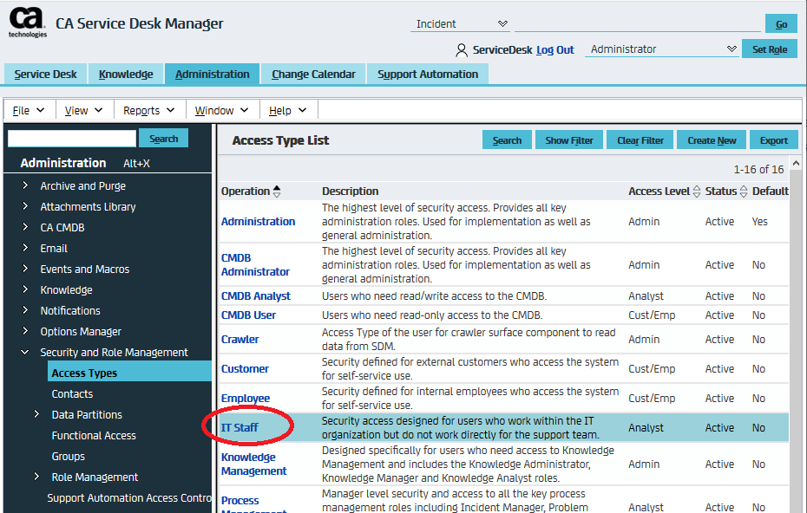Open the Incident type dropdown
Image resolution: width=807 pixels, height=513 pixels.
click(503, 23)
